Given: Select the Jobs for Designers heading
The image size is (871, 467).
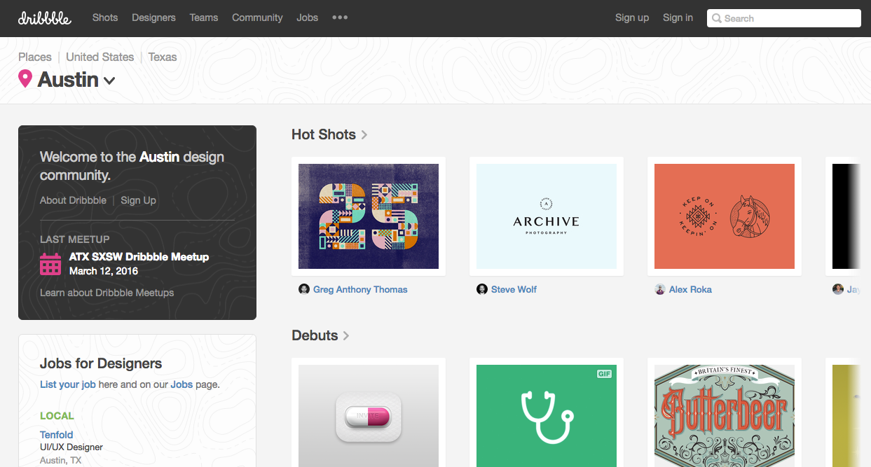Looking at the screenshot, I should [x=101, y=363].
